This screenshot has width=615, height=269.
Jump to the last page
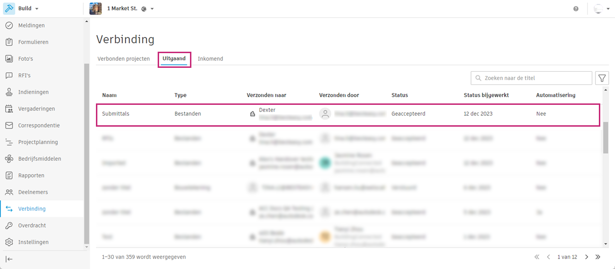click(598, 257)
